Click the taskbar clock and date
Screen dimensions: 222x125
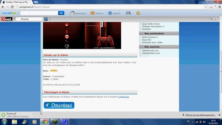[213, 122]
